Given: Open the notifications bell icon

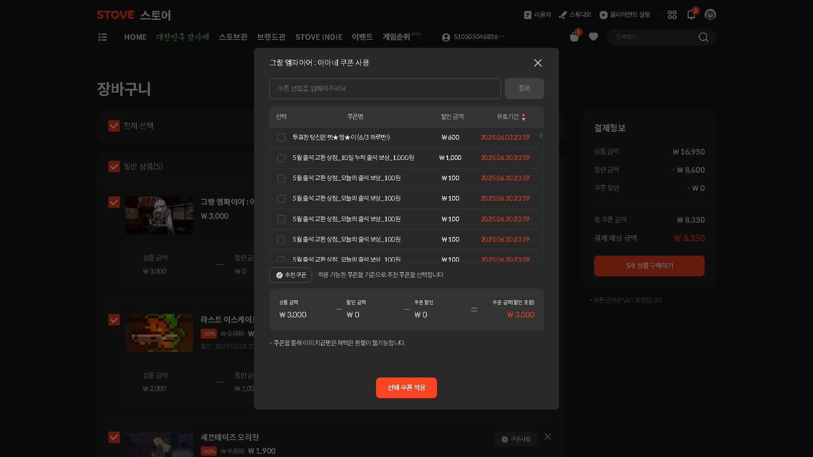Looking at the screenshot, I should tap(691, 15).
